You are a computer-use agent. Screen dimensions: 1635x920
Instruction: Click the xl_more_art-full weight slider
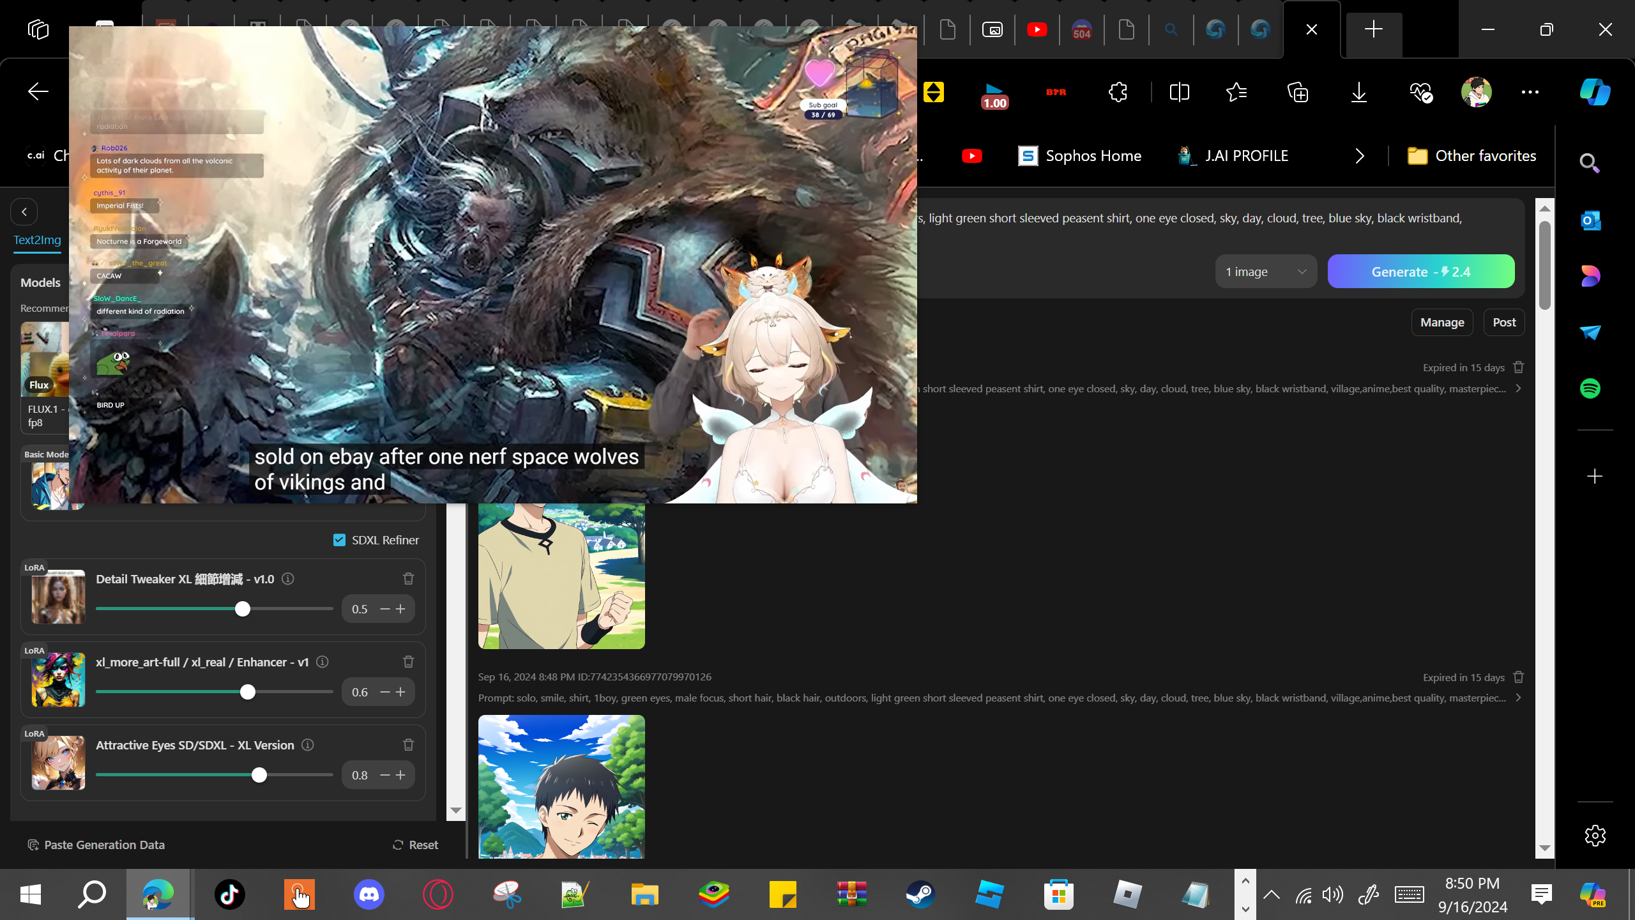coord(215,692)
